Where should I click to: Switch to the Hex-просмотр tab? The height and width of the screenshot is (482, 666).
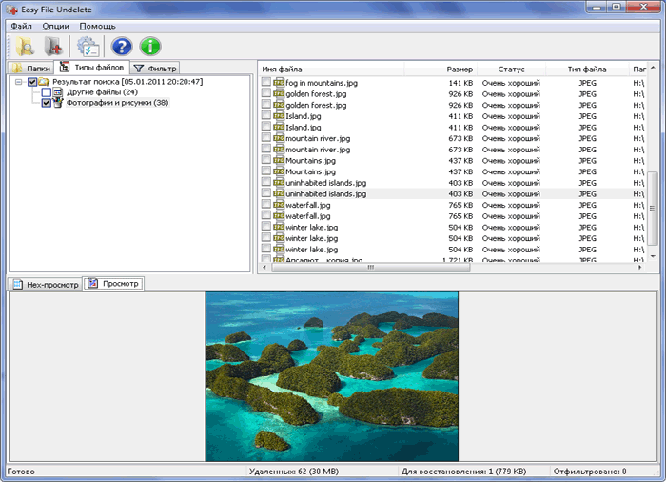pyautogui.click(x=45, y=284)
